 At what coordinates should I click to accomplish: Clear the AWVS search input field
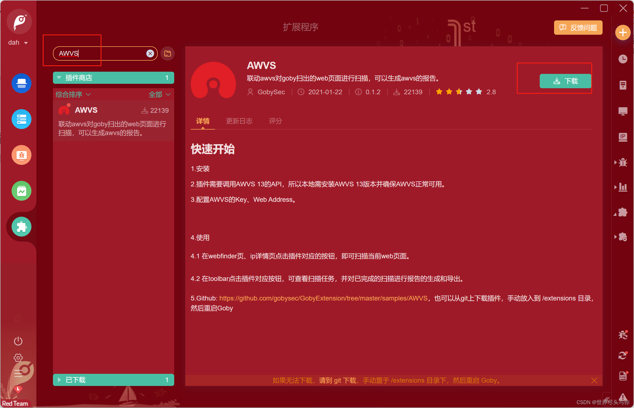coord(150,53)
